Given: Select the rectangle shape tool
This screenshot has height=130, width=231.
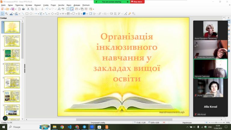Looking at the screenshot, I should pos(27,14).
